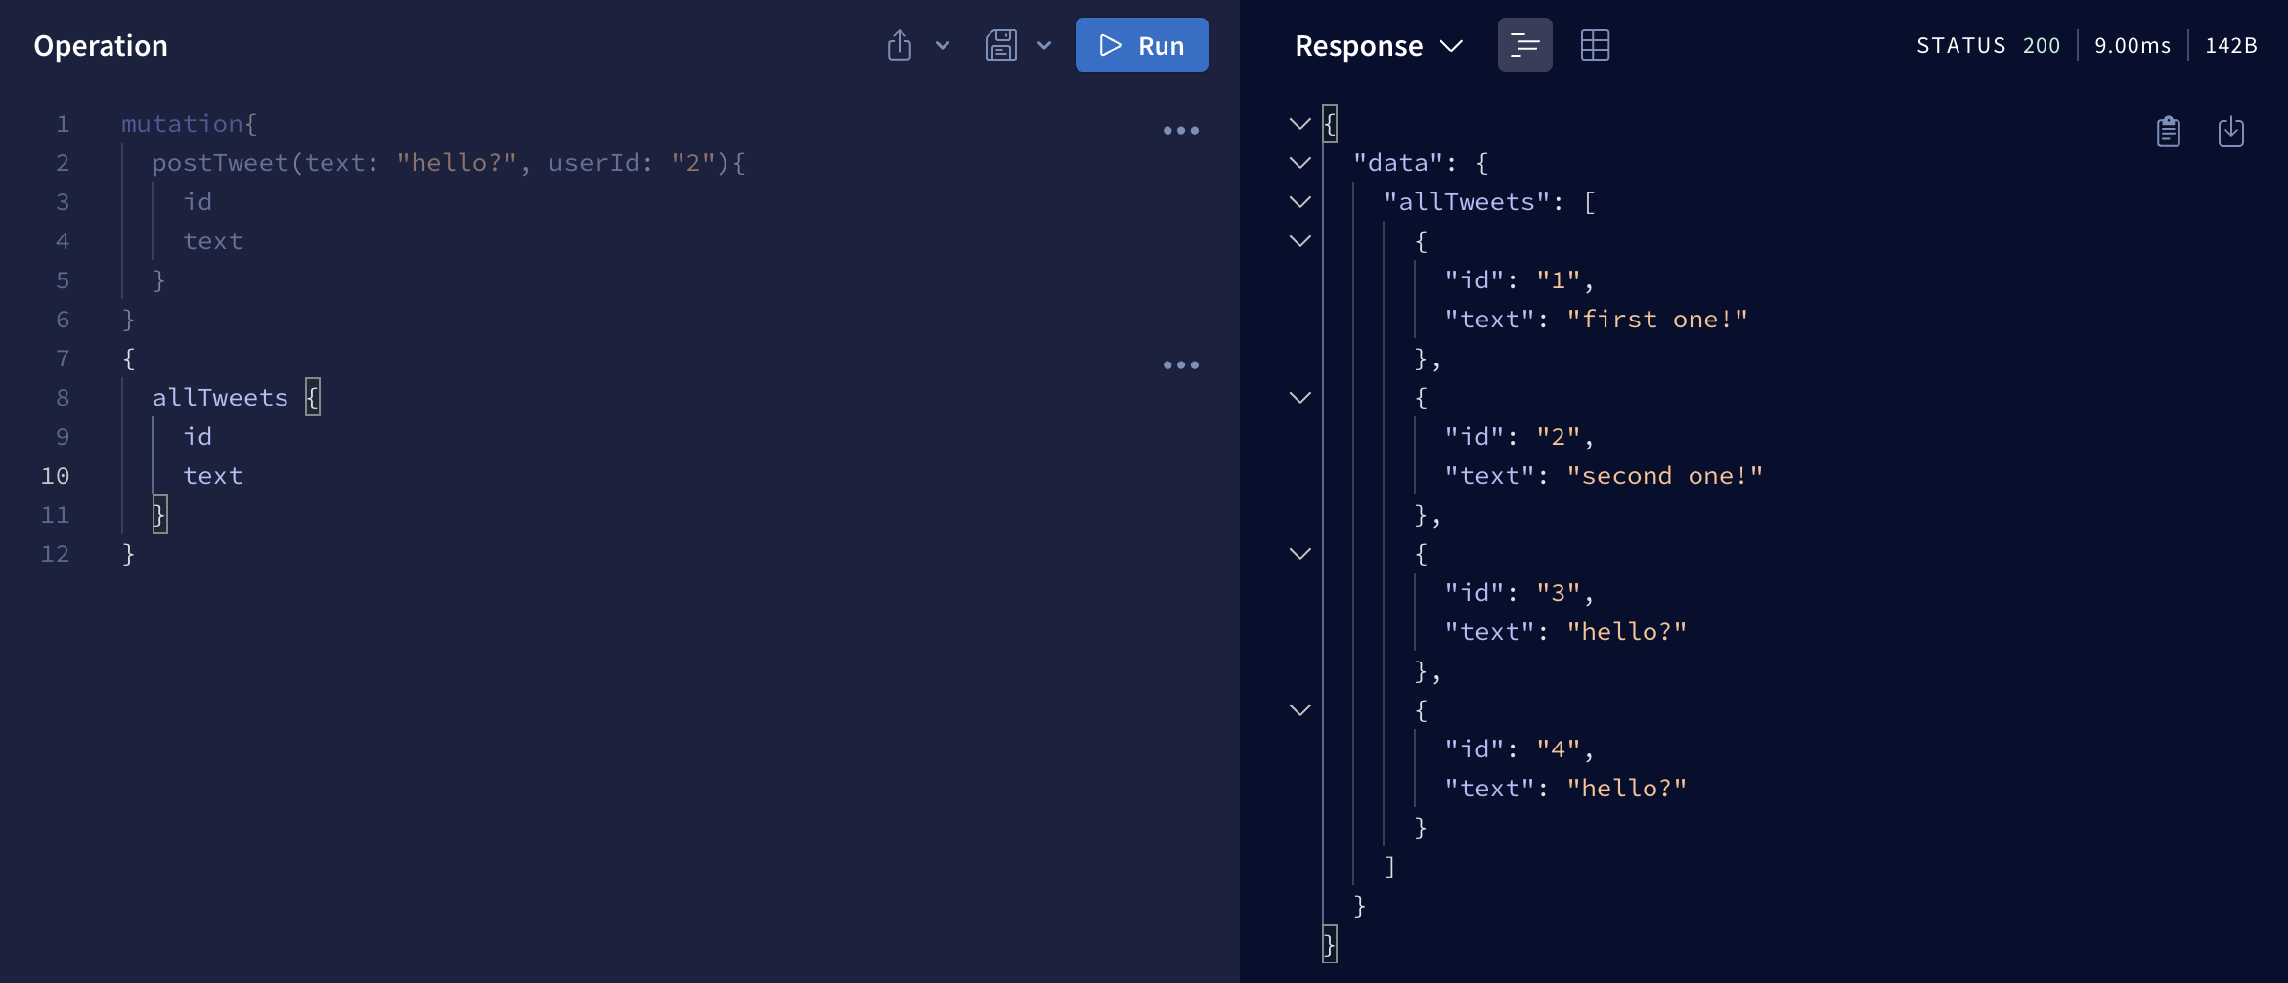Switch response to table view
Viewport: 2288px width, 983px height.
[1595, 45]
